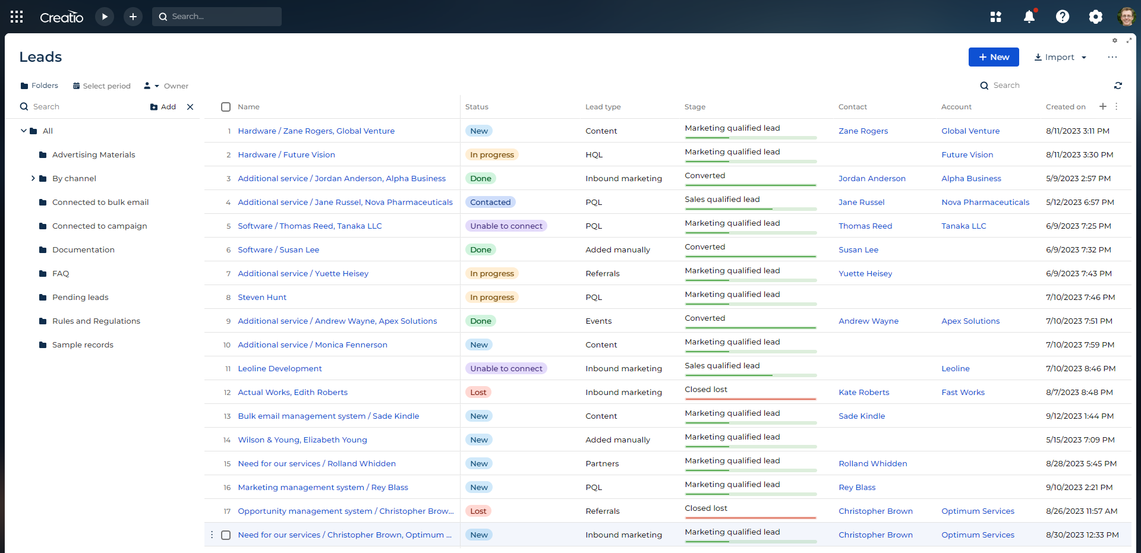Open the app launcher grid menu
Viewport: 1141px width, 553px height.
pyautogui.click(x=17, y=17)
